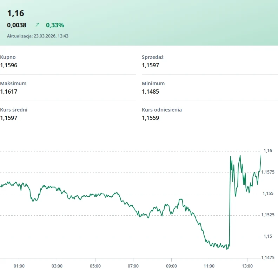Click the Kurs średni label
This screenshot has width=278, height=277.
pos(14,110)
